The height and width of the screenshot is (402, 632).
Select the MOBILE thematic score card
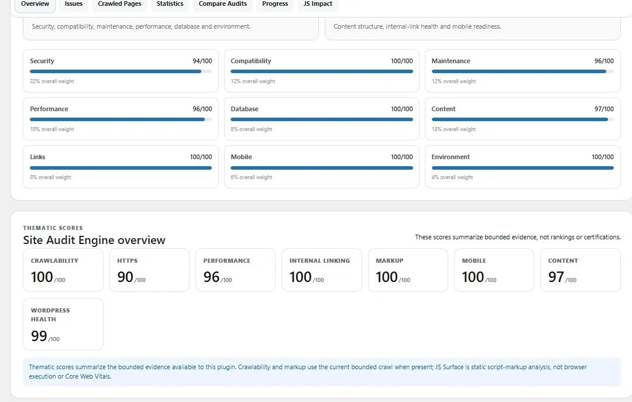tap(494, 270)
